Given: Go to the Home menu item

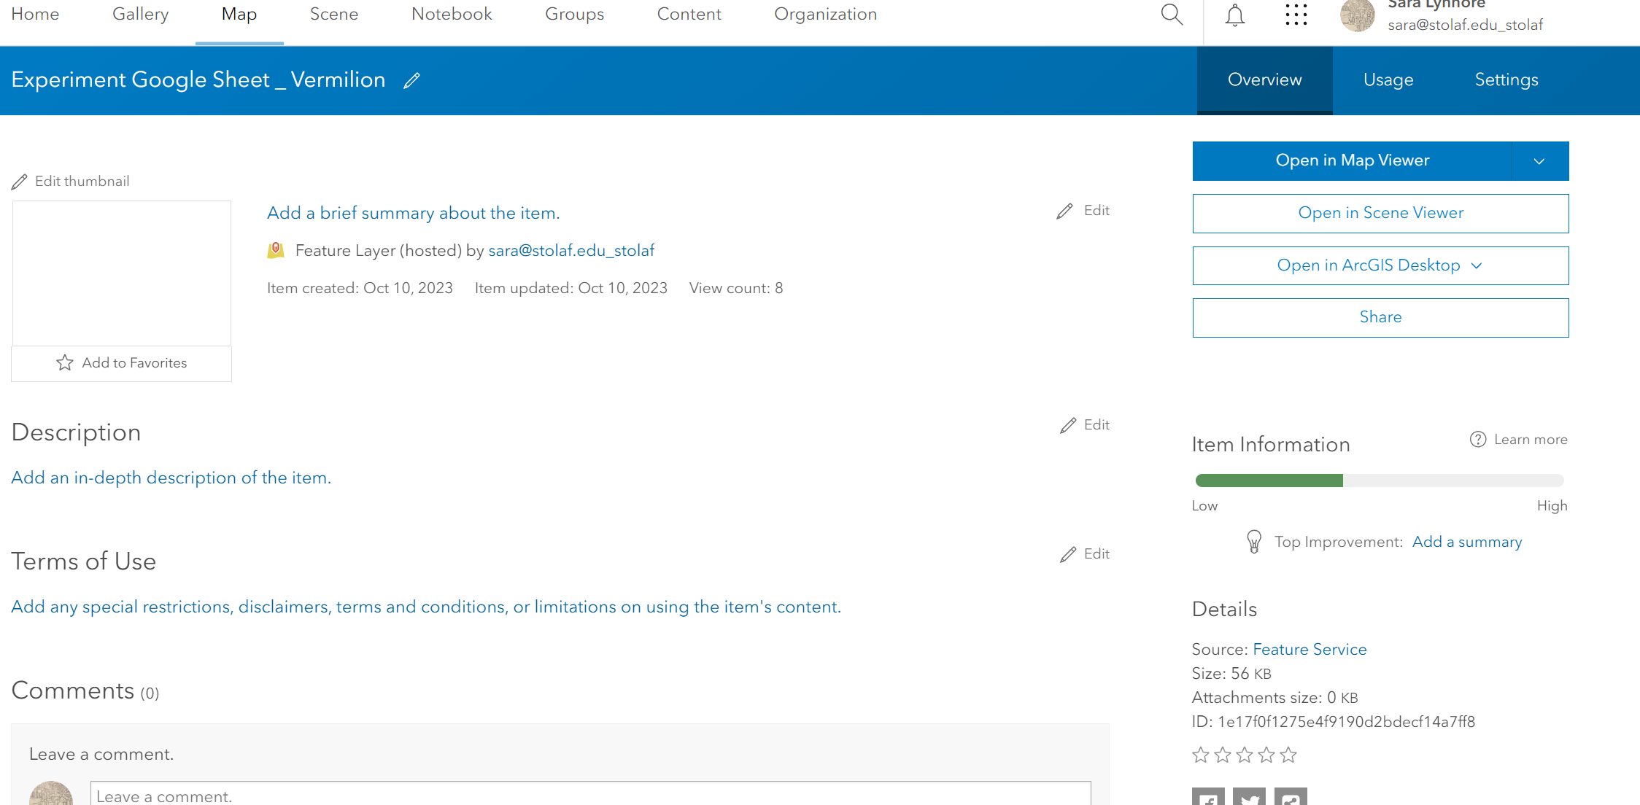Looking at the screenshot, I should click(35, 15).
